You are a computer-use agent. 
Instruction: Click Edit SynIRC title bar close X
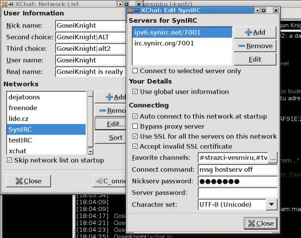[276, 10]
